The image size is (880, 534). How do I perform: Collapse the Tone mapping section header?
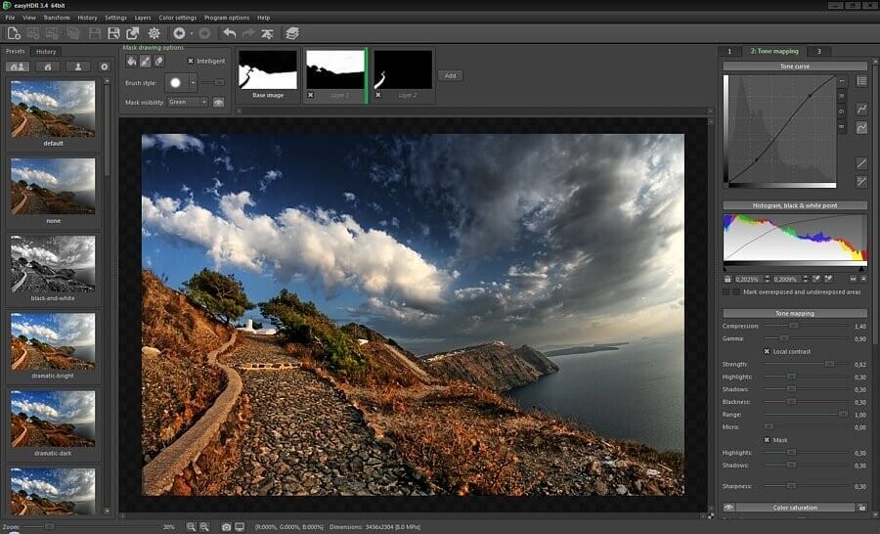click(x=795, y=313)
